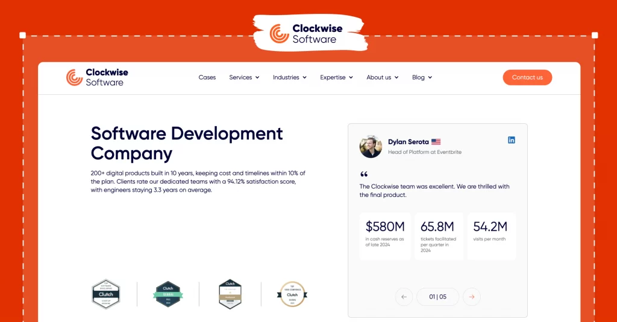The height and width of the screenshot is (322, 617).
Task: Click the Clutch top software developers badge
Action: point(106,294)
